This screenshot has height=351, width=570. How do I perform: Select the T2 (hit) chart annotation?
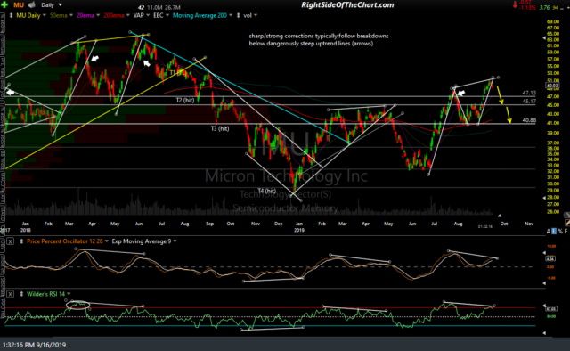(x=185, y=100)
